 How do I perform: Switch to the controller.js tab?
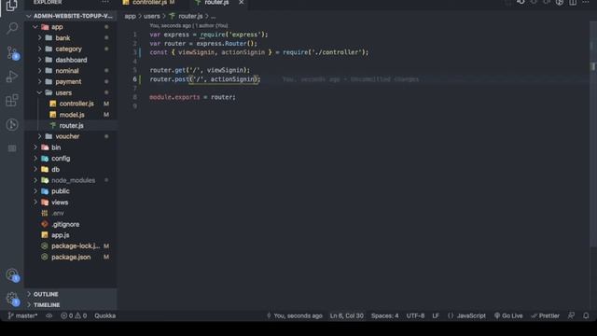(149, 3)
